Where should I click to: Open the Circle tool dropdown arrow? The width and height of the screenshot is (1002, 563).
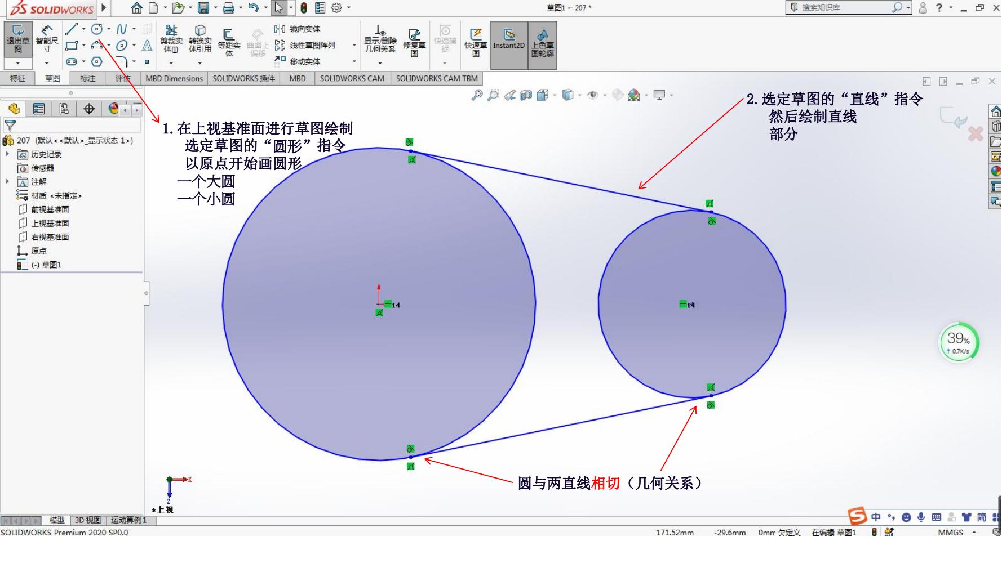pyautogui.click(x=109, y=29)
